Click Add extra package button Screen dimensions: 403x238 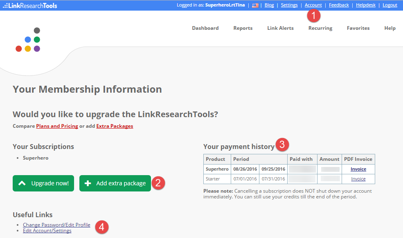click(x=115, y=183)
